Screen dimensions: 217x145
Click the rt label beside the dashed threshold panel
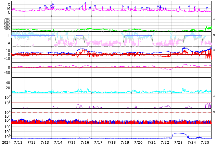pos(214,112)
